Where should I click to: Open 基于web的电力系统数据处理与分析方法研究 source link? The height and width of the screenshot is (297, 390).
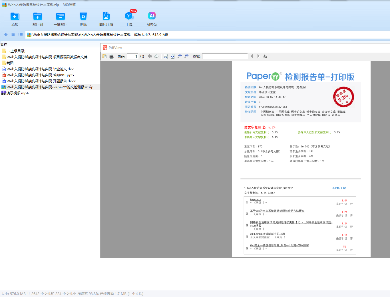pyautogui.click(x=277, y=211)
